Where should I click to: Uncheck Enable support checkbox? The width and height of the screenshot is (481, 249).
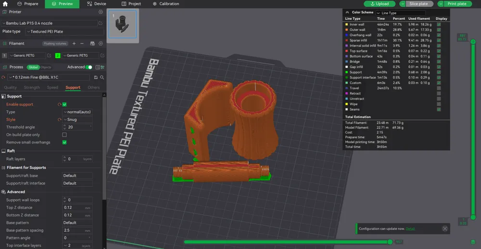(x=64, y=104)
